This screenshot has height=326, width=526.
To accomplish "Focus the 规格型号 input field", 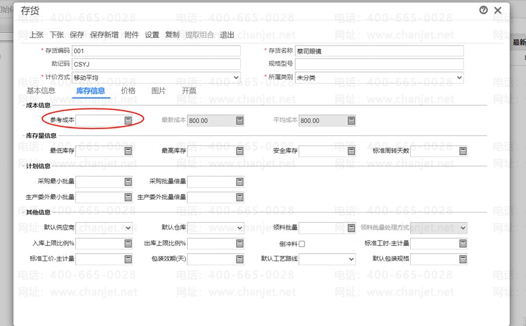I will tap(379, 64).
